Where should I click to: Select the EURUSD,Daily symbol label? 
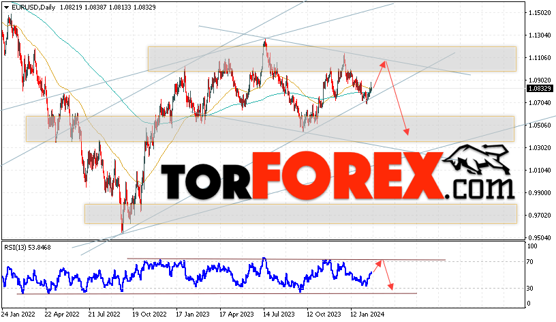[33, 7]
